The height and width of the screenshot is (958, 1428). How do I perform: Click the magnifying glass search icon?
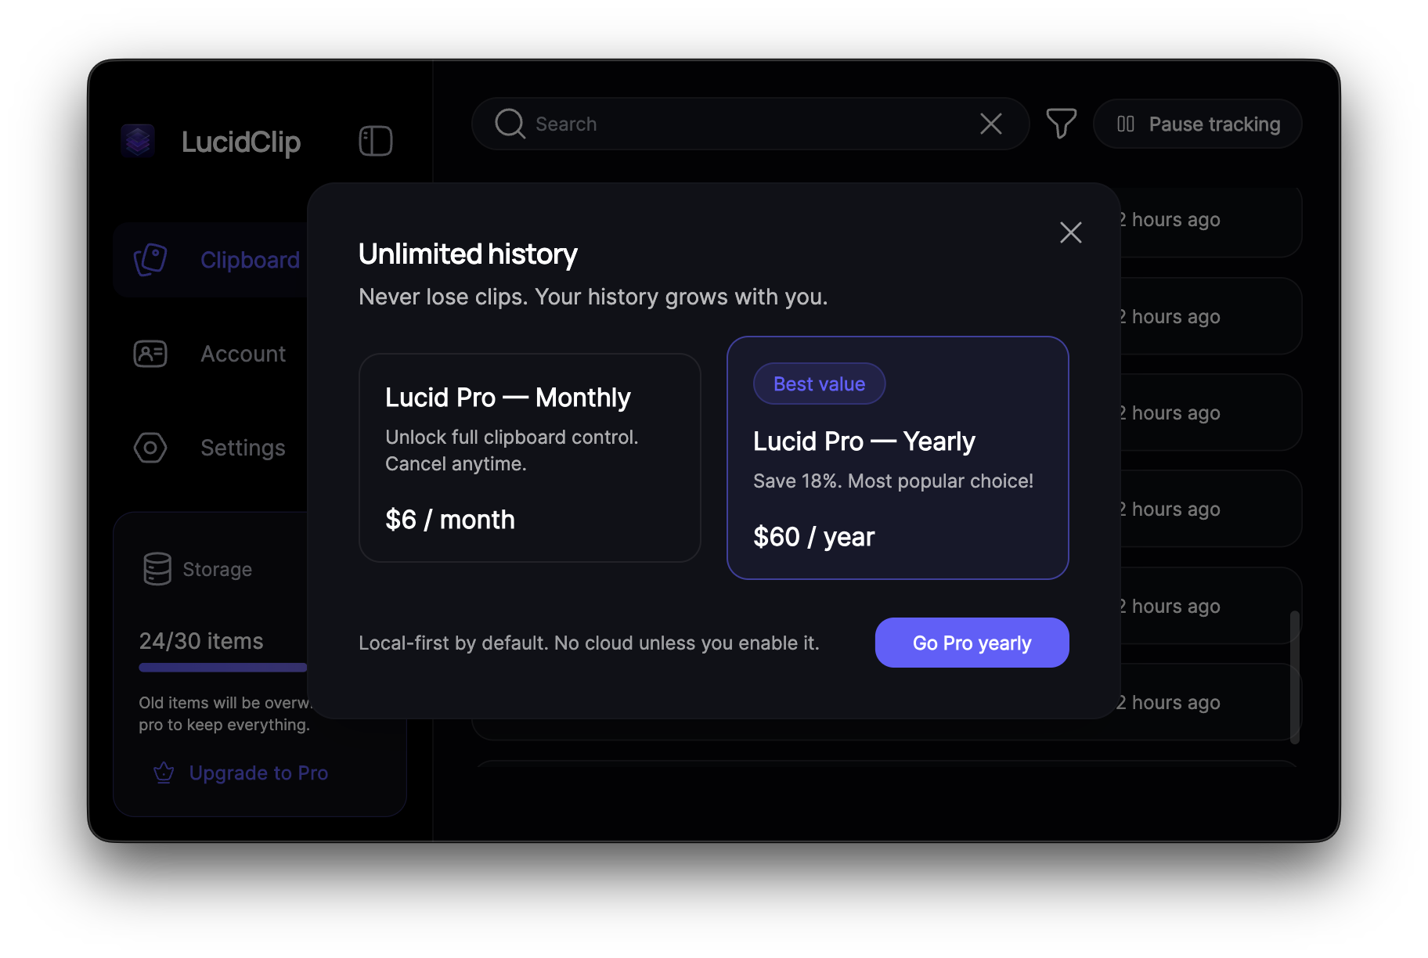[x=509, y=124]
